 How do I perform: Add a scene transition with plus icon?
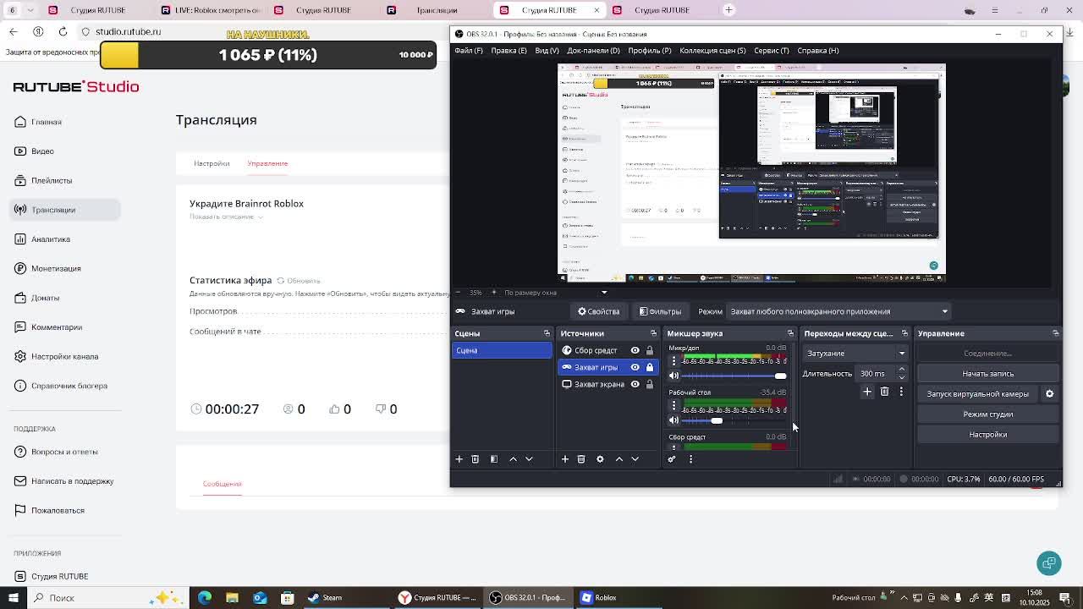[x=867, y=392]
